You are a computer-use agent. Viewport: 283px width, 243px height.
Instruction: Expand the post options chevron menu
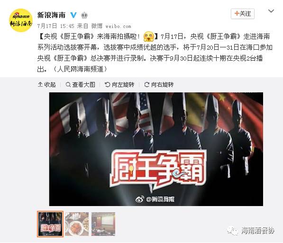(x=271, y=11)
